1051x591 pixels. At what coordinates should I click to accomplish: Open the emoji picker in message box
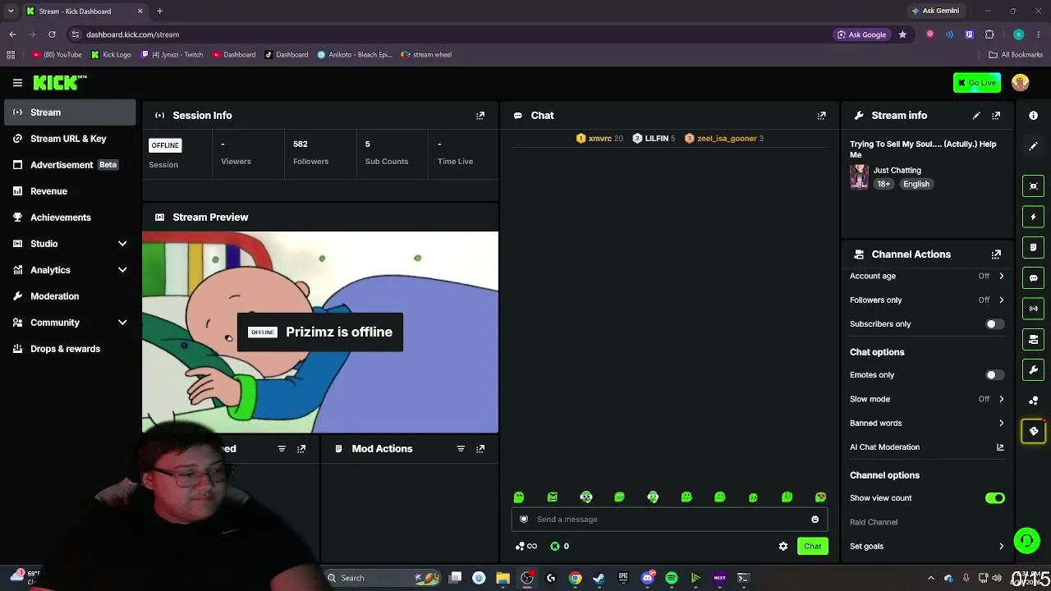click(x=815, y=520)
